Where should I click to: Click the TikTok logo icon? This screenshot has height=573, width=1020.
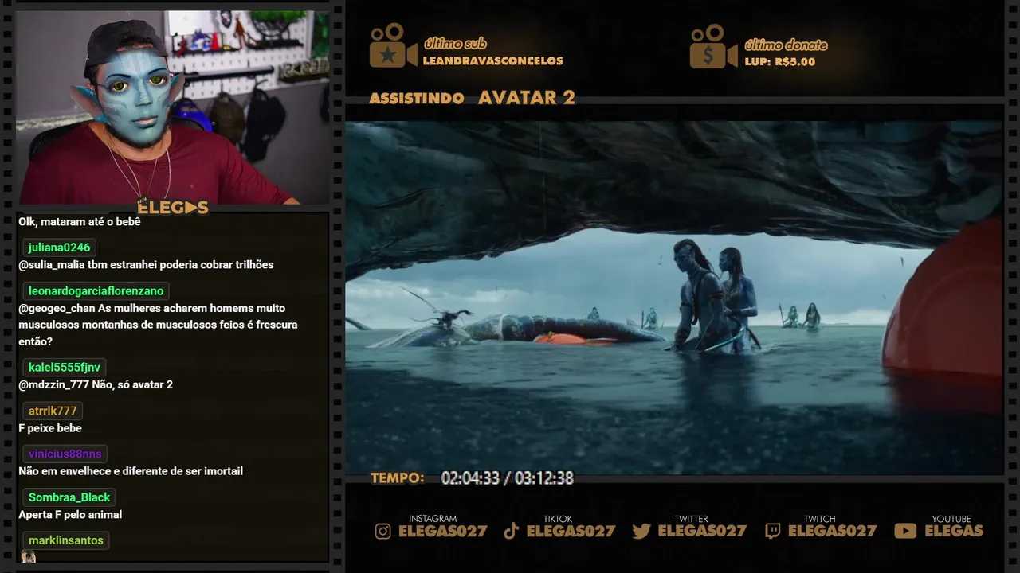[x=512, y=531]
